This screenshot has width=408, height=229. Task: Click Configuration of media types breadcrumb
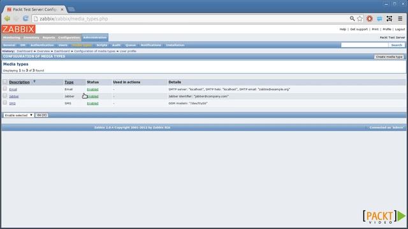(x=94, y=51)
